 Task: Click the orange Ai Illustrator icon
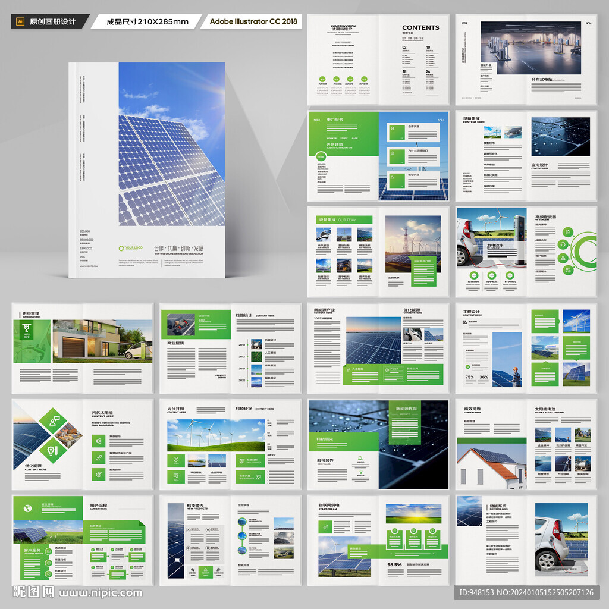click(x=20, y=21)
